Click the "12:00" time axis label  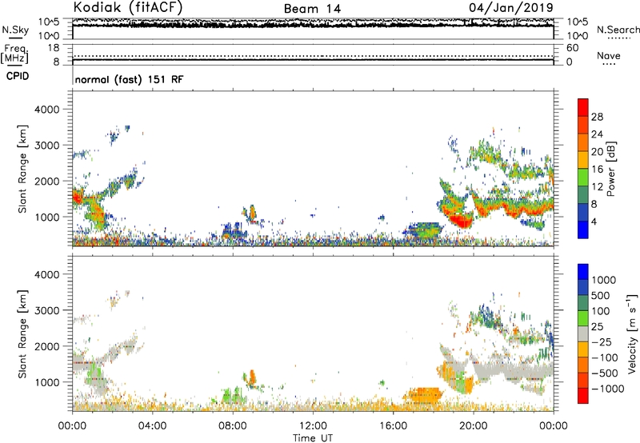313,426
